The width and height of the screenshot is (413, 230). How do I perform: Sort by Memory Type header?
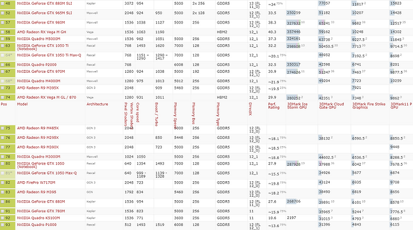218,114
